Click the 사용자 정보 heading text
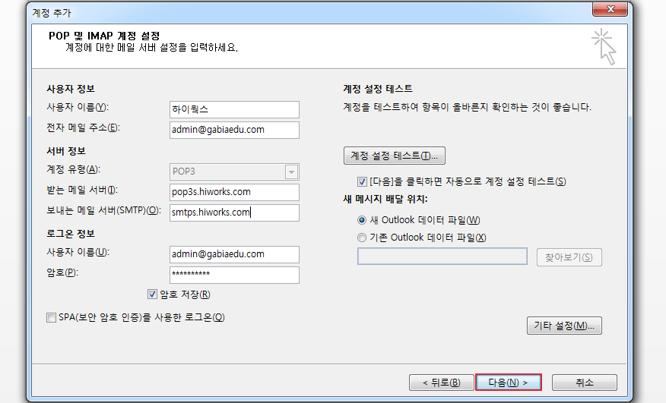 pos(71,89)
